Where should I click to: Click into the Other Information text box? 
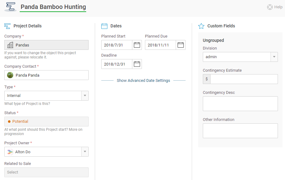pyautogui.click(x=240, y=131)
